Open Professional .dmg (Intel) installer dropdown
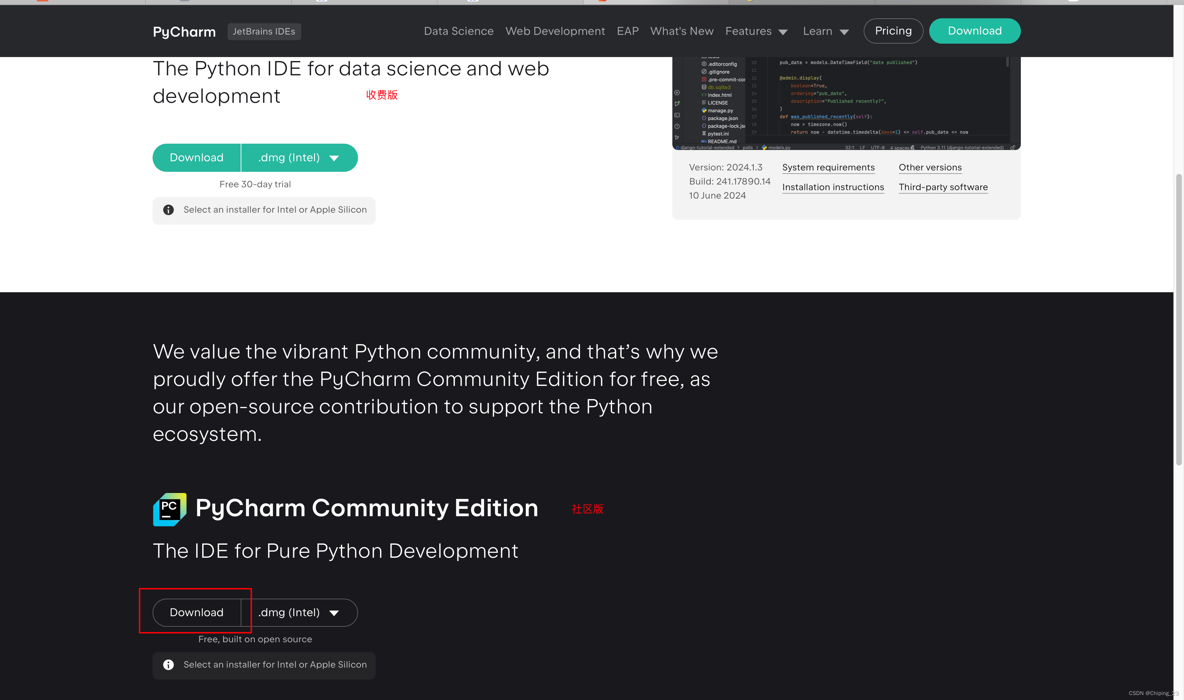The width and height of the screenshot is (1184, 700). pyautogui.click(x=300, y=157)
